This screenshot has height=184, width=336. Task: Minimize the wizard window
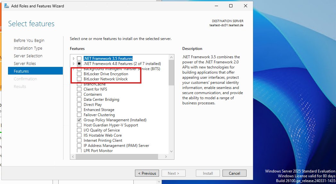click(216, 6)
